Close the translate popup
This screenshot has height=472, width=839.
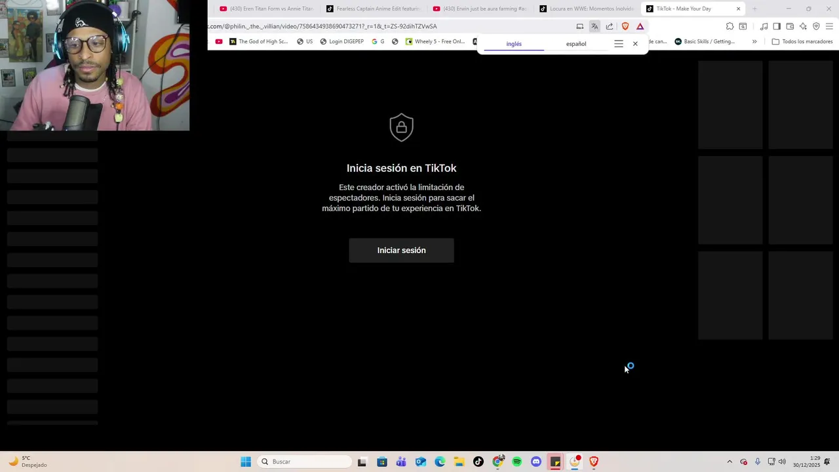[635, 44]
